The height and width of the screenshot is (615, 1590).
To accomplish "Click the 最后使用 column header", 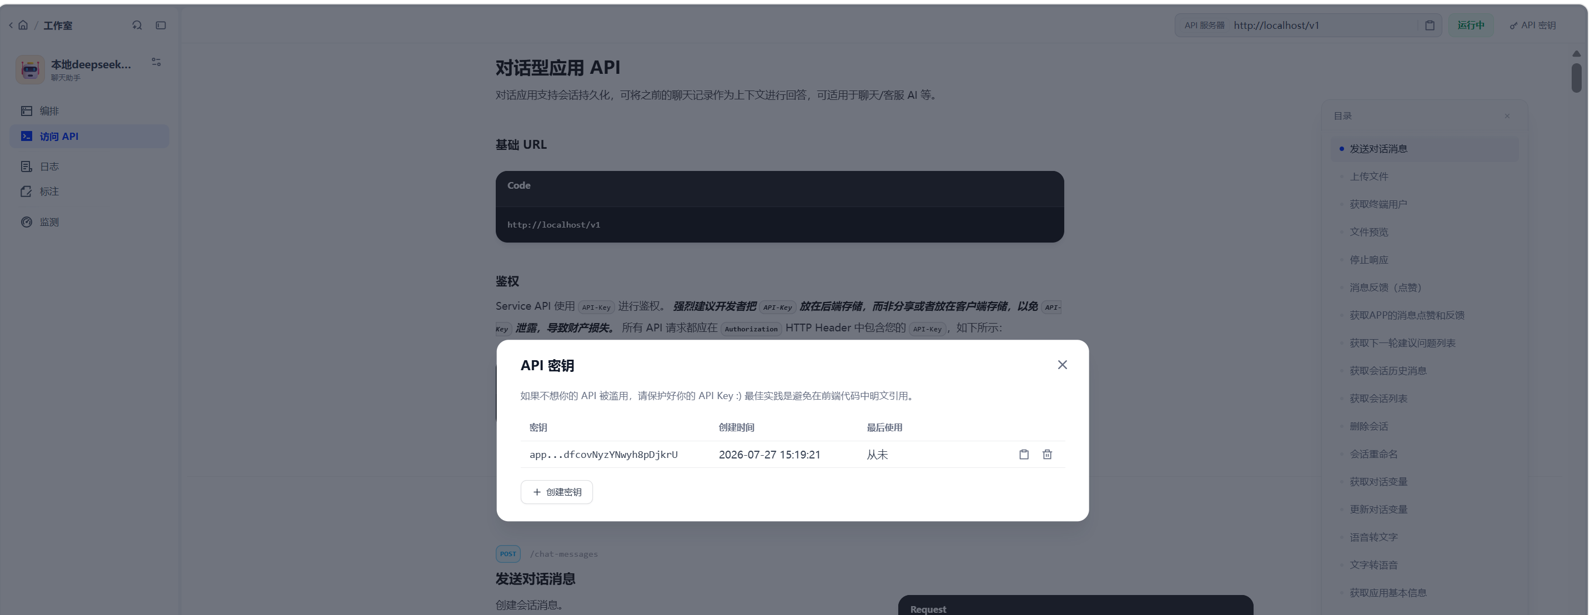I will 884,428.
